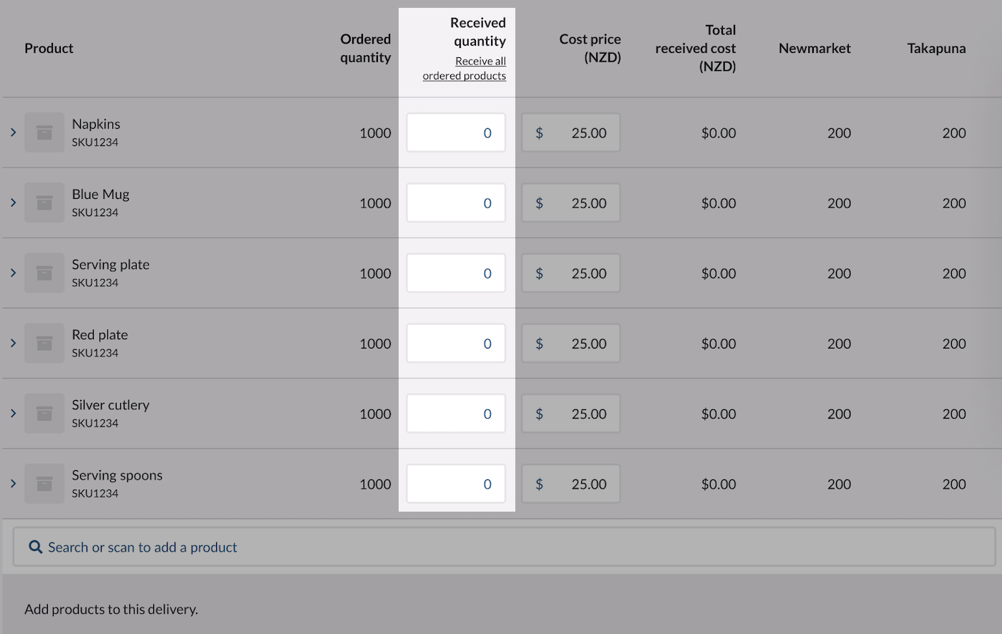Select the Blue Mug received quantity input
Image resolution: width=1002 pixels, height=634 pixels.
coord(456,203)
